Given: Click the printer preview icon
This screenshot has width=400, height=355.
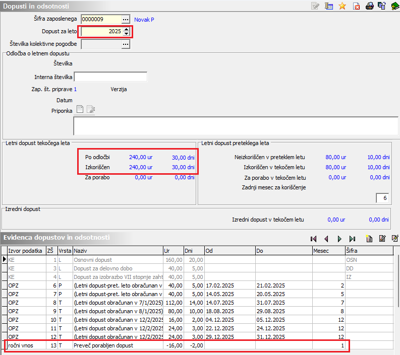Looking at the screenshot, I should [369, 6].
